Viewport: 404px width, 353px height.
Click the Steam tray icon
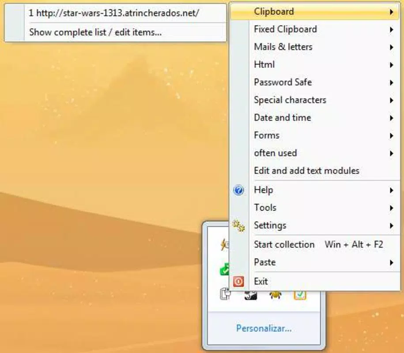(x=250, y=295)
